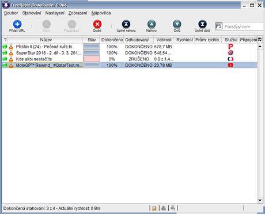Click the red P service icon
Image resolution: width=265 pixels, height=214 pixels.
[x=230, y=47]
